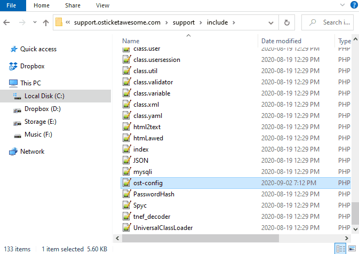Select the Spyc file icon

click(x=126, y=205)
